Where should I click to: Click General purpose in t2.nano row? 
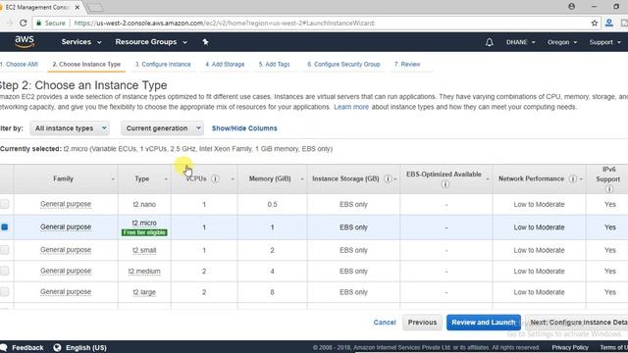point(66,204)
